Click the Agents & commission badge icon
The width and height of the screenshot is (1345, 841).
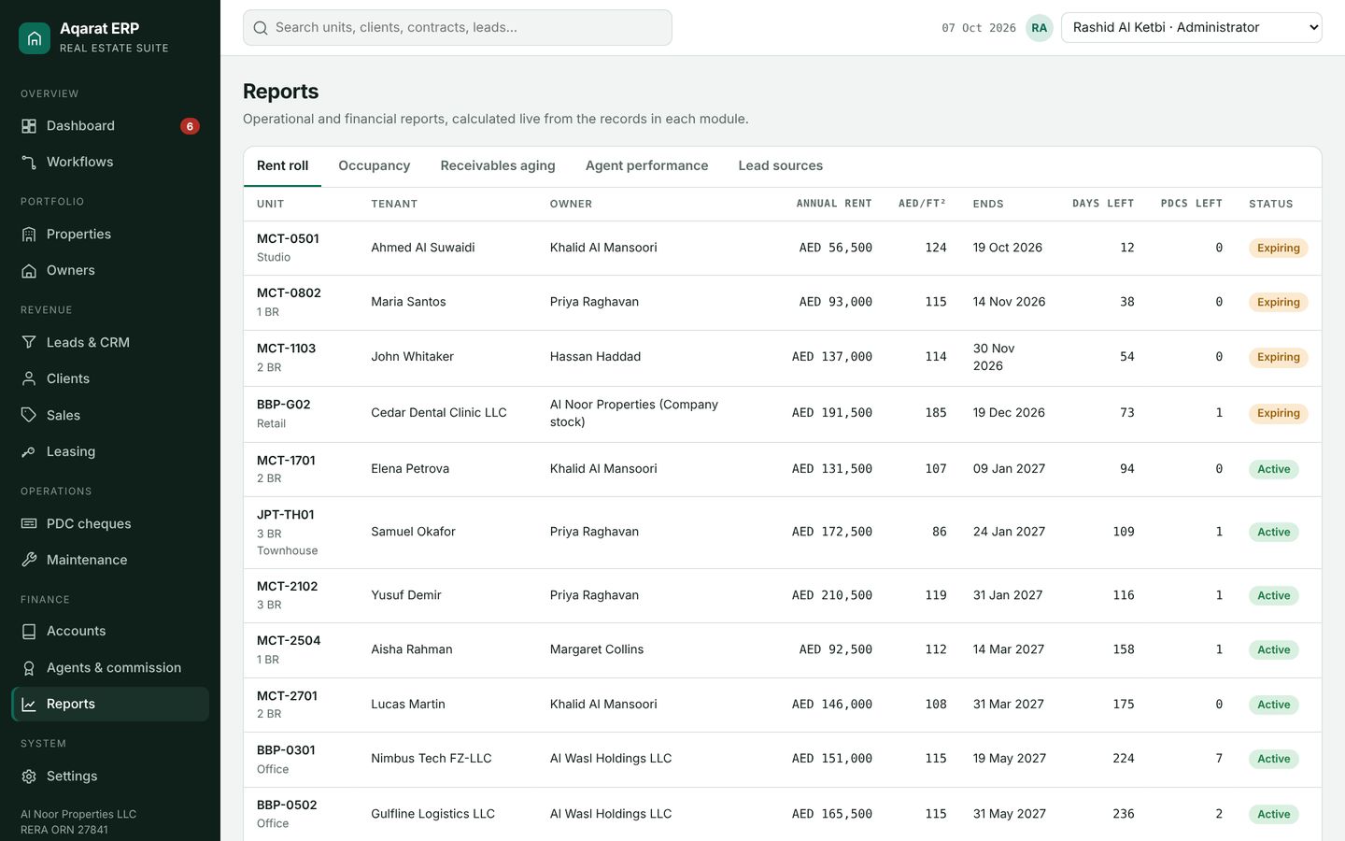coord(29,668)
